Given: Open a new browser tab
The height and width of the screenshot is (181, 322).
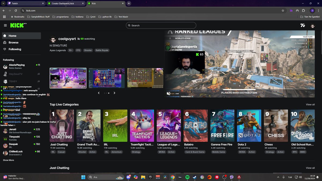Looking at the screenshot, I should coord(129,3).
